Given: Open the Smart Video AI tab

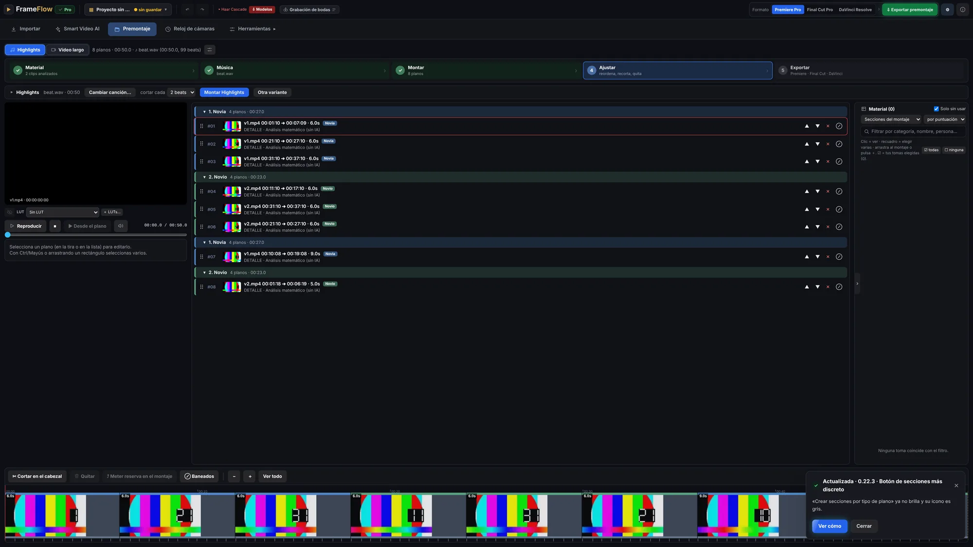Looking at the screenshot, I should coord(77,29).
